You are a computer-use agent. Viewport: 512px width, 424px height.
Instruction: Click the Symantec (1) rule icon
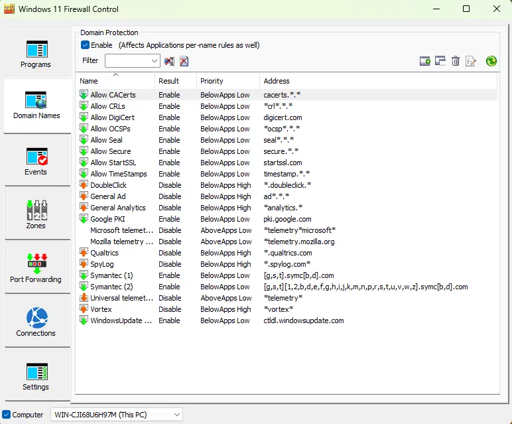pyautogui.click(x=84, y=275)
